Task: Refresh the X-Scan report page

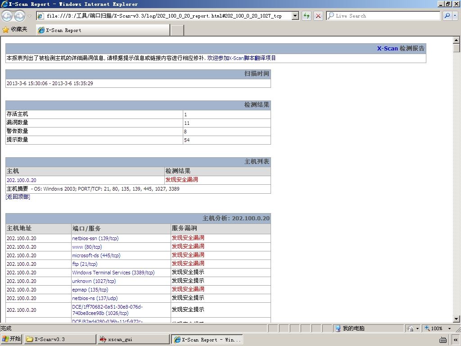Action: (x=307, y=16)
